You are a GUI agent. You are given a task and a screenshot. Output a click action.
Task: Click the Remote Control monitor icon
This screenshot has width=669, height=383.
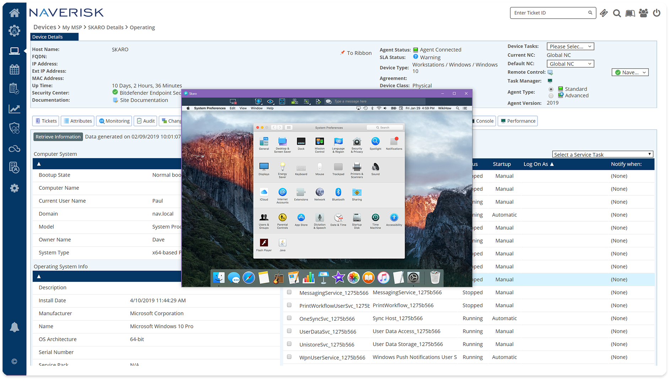point(550,72)
